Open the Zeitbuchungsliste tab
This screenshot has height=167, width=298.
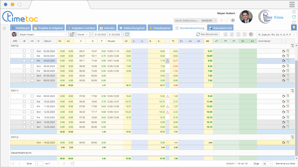coord(132,28)
